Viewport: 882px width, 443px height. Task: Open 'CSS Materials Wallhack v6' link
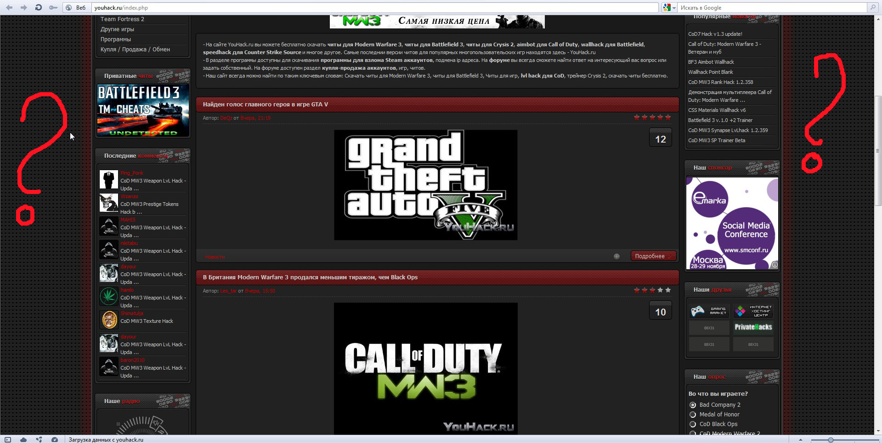click(717, 110)
